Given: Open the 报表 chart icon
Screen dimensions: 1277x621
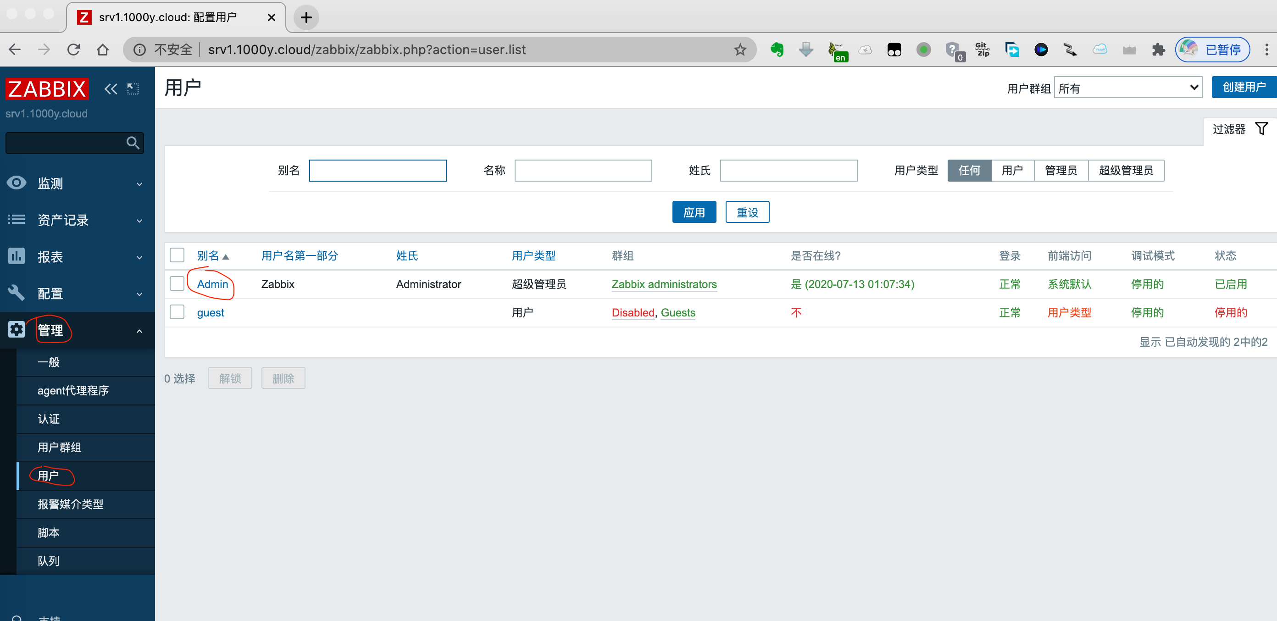Looking at the screenshot, I should point(17,256).
